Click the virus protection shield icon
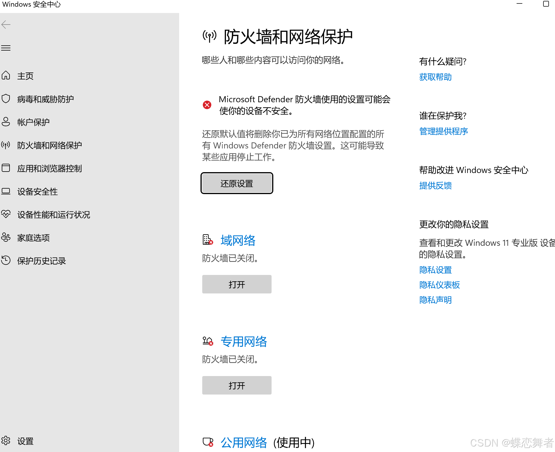 (x=6, y=99)
